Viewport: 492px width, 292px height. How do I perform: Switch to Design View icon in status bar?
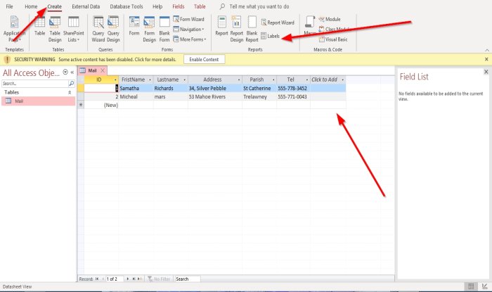point(484,286)
